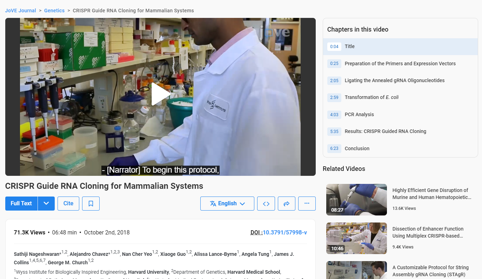Screen dimensions: 482x279
Task: Select Ligating the Annealed gRNA Oligonucleotides chapter
Action: [394, 80]
